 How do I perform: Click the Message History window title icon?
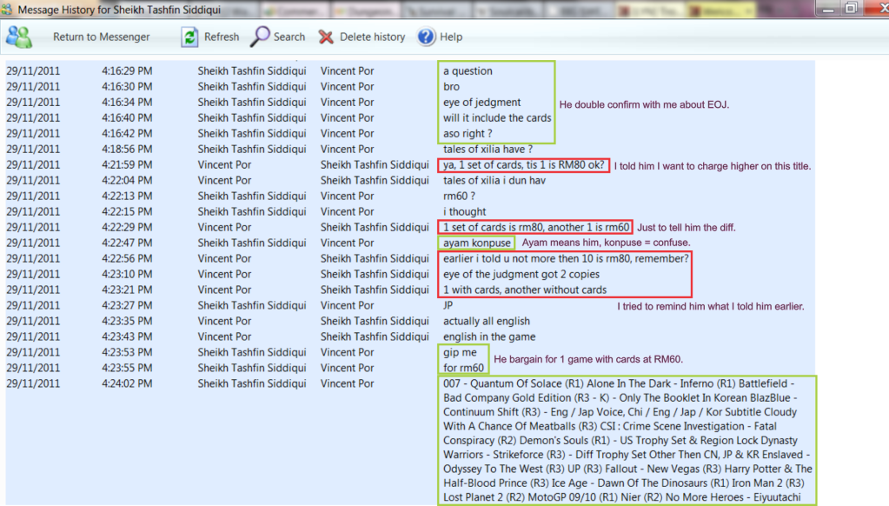[x=8, y=8]
